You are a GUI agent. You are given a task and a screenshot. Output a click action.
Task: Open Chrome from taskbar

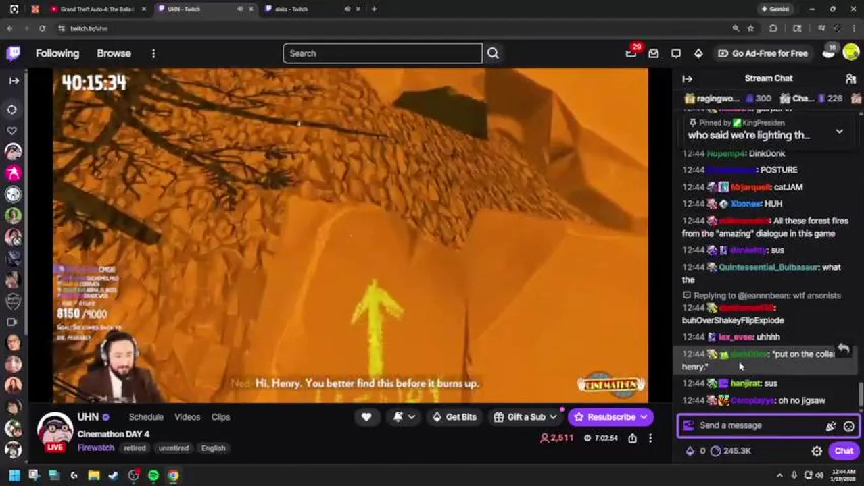[x=174, y=476]
